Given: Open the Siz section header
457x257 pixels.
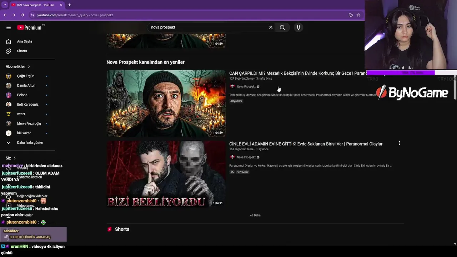Looking at the screenshot, I should pos(11,158).
